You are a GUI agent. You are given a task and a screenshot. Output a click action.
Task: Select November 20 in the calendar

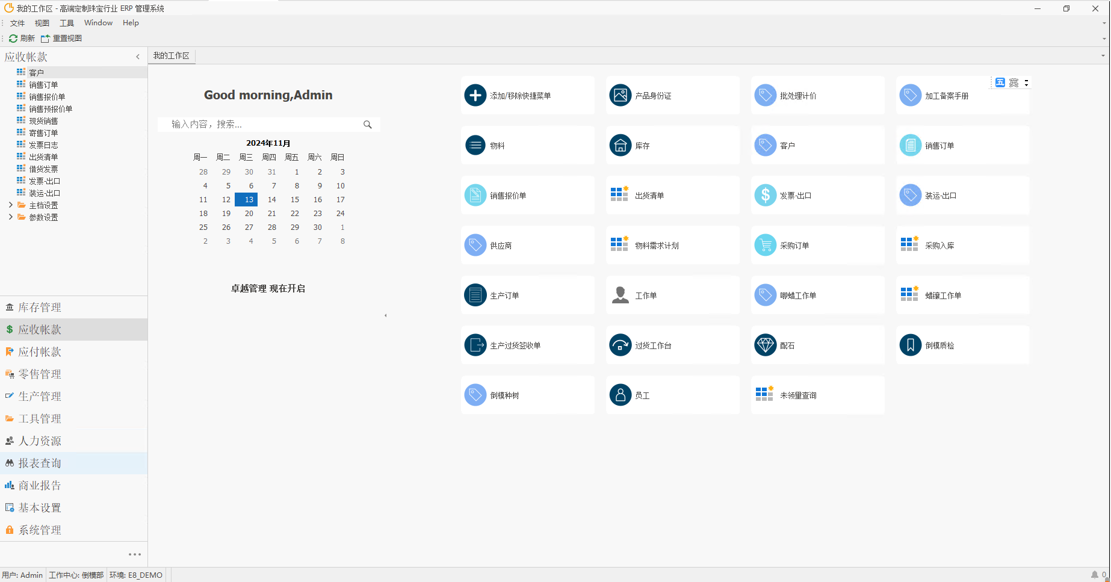[x=249, y=214]
